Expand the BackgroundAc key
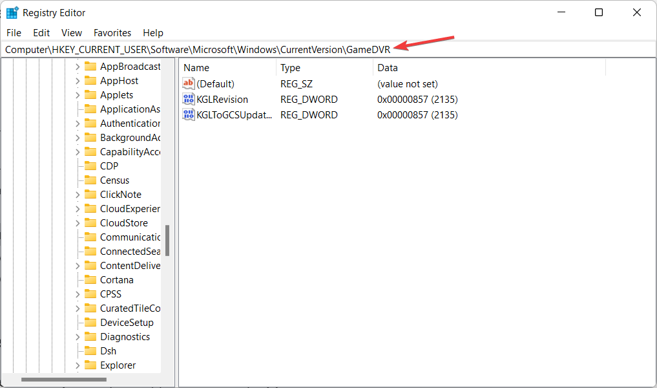Viewport: 657px width, 388px height. [78, 138]
